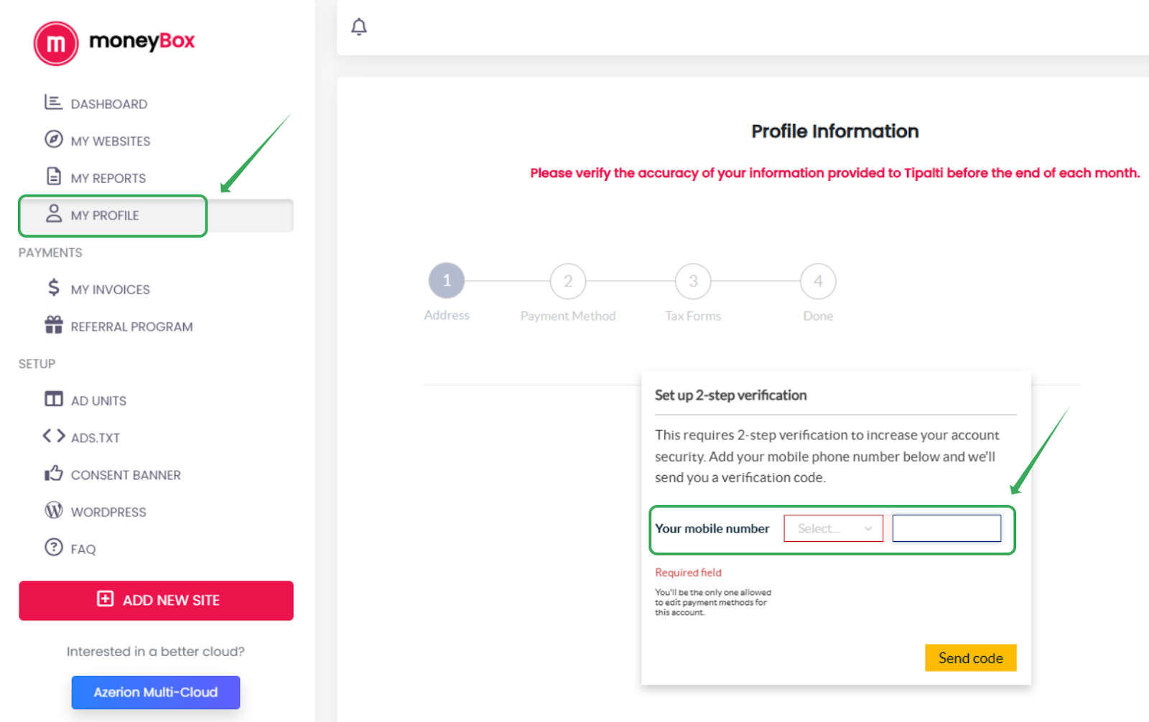Screen dimensions: 1149x722
Task: Click the Consent Banner thumbs-up icon
Action: click(54, 474)
